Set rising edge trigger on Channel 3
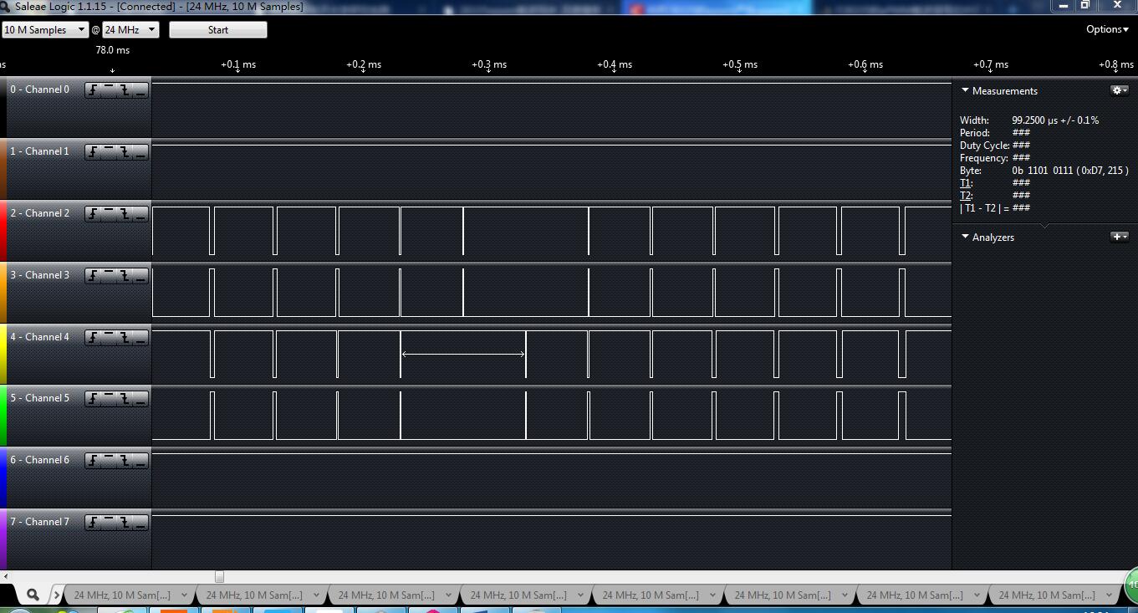The width and height of the screenshot is (1138, 613). click(92, 276)
